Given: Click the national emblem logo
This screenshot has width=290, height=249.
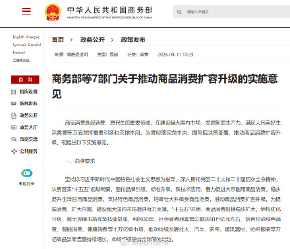Looking at the screenshot, I should [x=53, y=12].
